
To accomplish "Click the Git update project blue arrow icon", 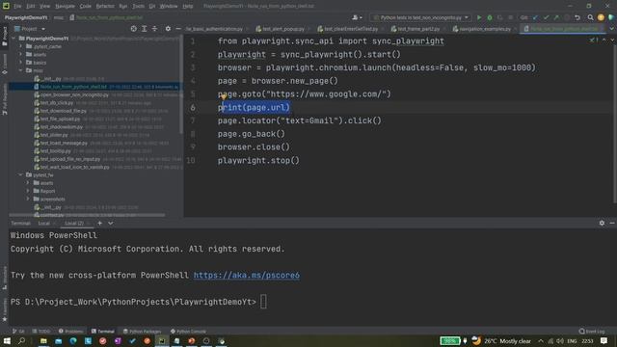I will [x=535, y=17].
